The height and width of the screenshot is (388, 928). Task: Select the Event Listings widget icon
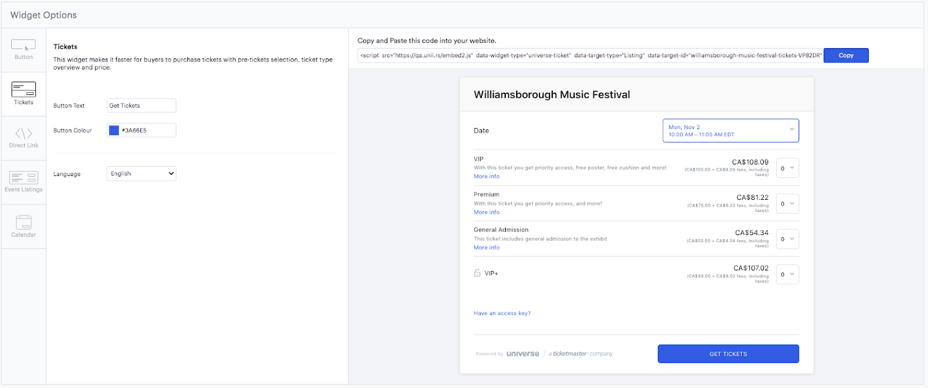pos(23,181)
